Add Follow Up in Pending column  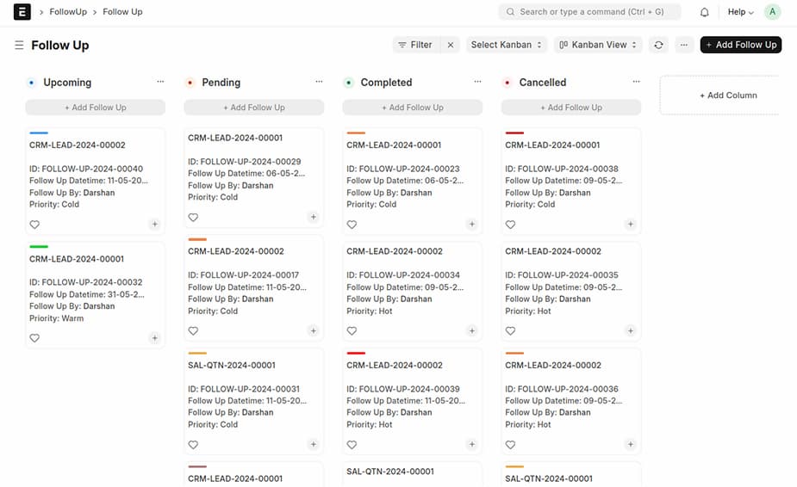[x=253, y=108]
